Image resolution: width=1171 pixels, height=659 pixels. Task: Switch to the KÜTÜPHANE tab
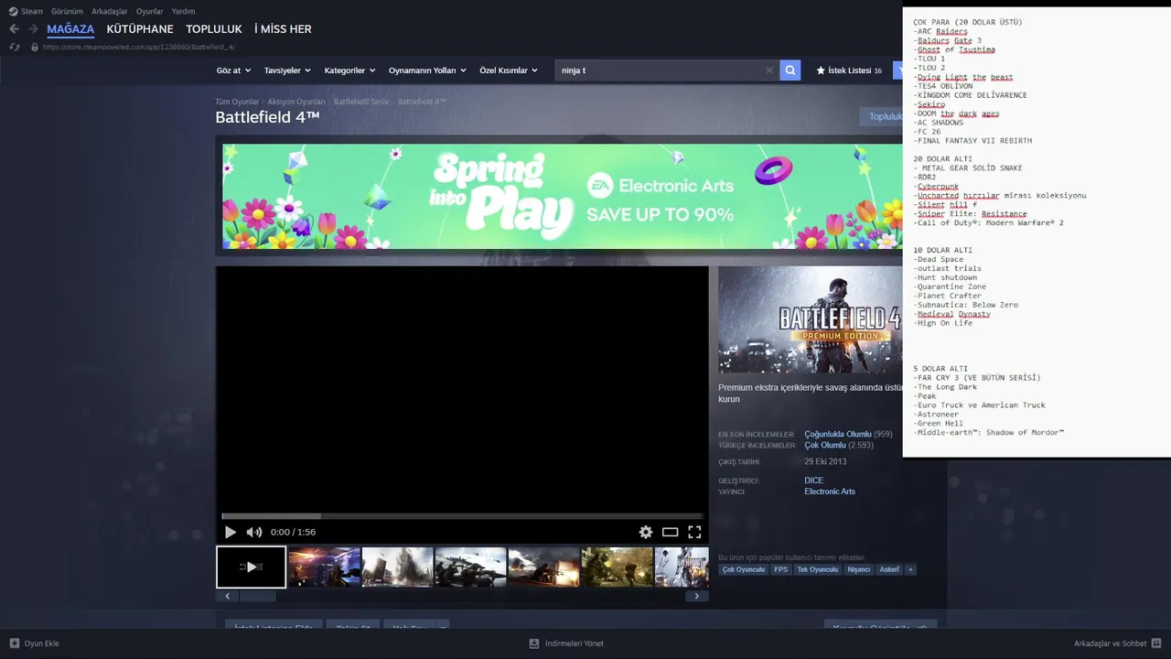[140, 29]
